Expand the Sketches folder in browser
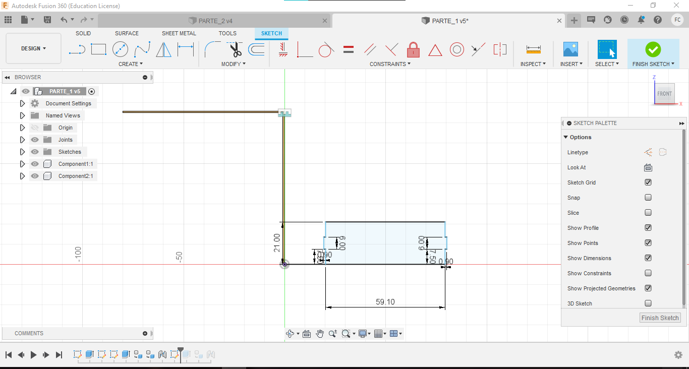 click(22, 152)
